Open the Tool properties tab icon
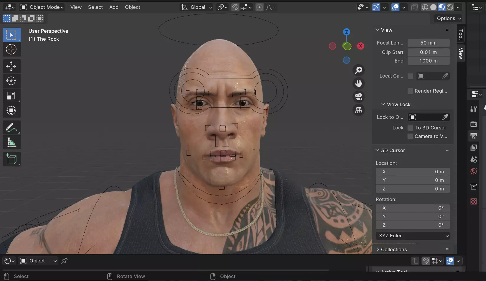This screenshot has height=281, width=486. 474,109
